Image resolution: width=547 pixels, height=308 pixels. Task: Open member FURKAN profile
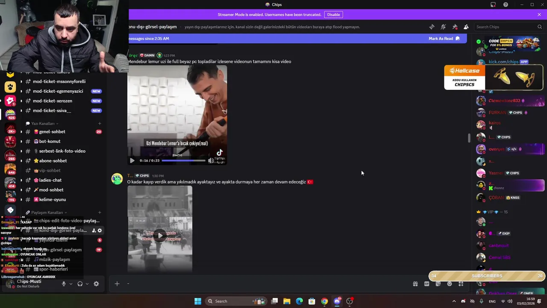coord(509,113)
